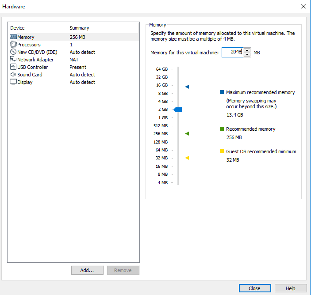Increase memory with the up spinner arrow
311x295 pixels.
click(247, 50)
